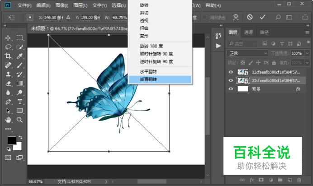Select the Eraser tool
Image resolution: width=313 pixels, height=186 pixels.
tap(8, 83)
